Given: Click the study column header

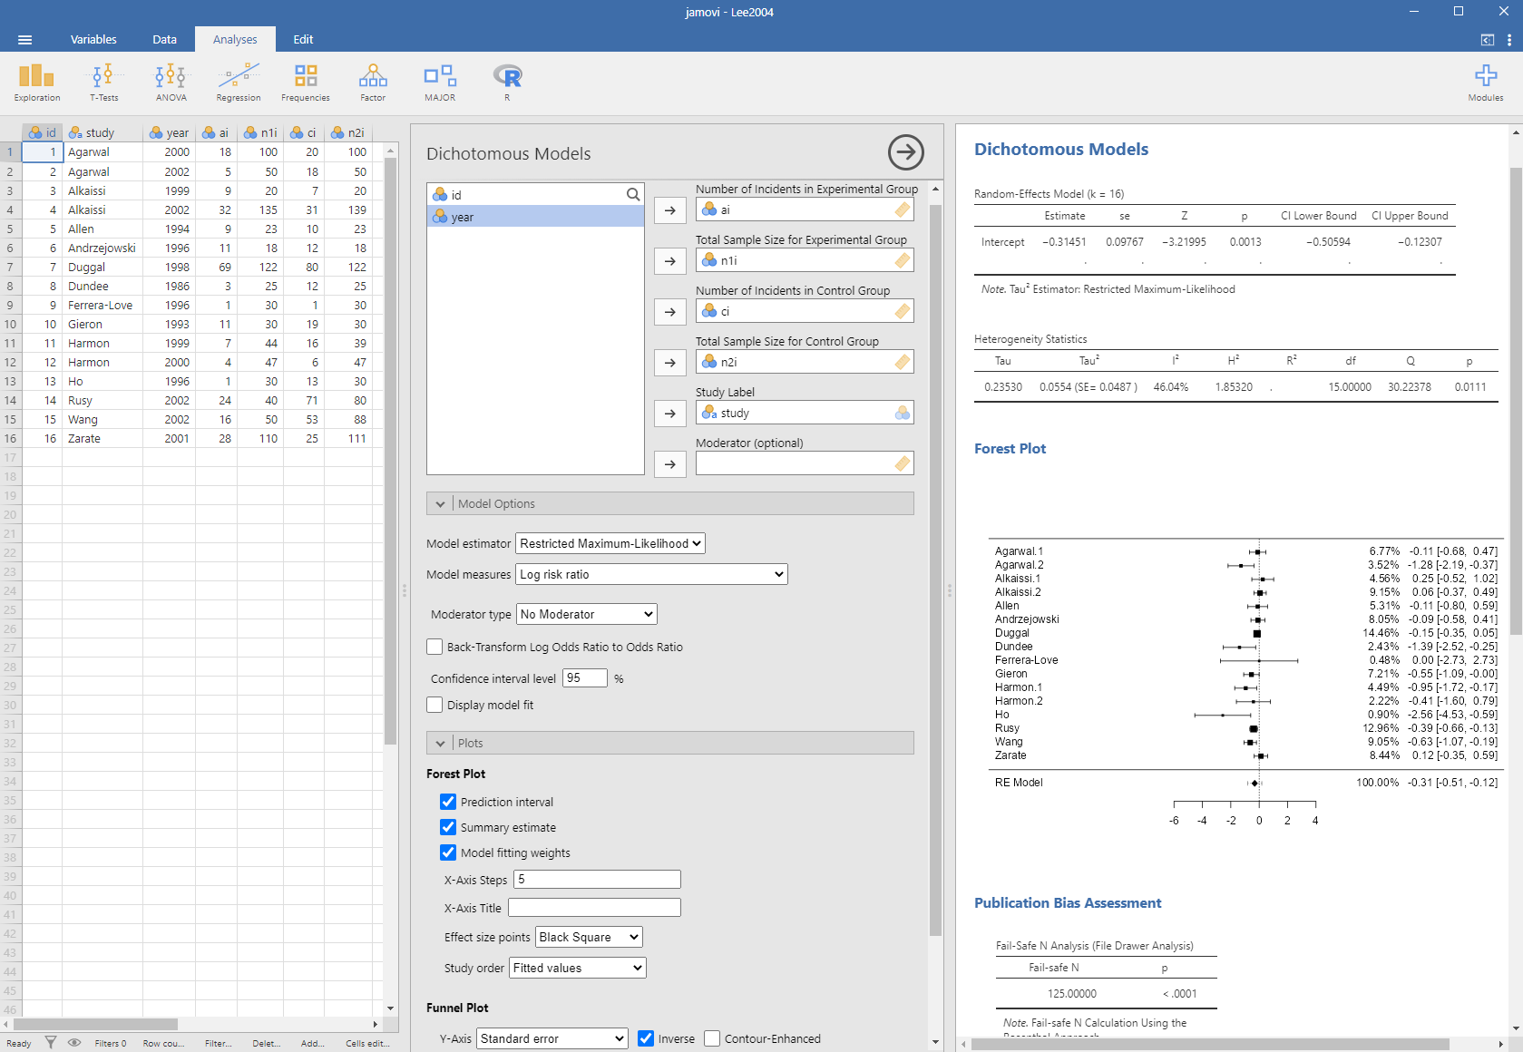Looking at the screenshot, I should [x=103, y=132].
